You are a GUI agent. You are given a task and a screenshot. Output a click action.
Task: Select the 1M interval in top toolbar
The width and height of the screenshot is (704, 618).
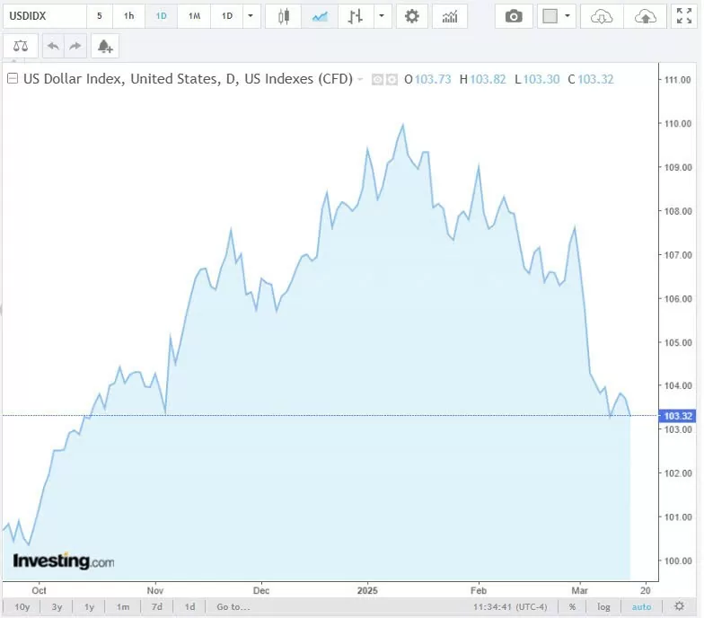coord(194,16)
